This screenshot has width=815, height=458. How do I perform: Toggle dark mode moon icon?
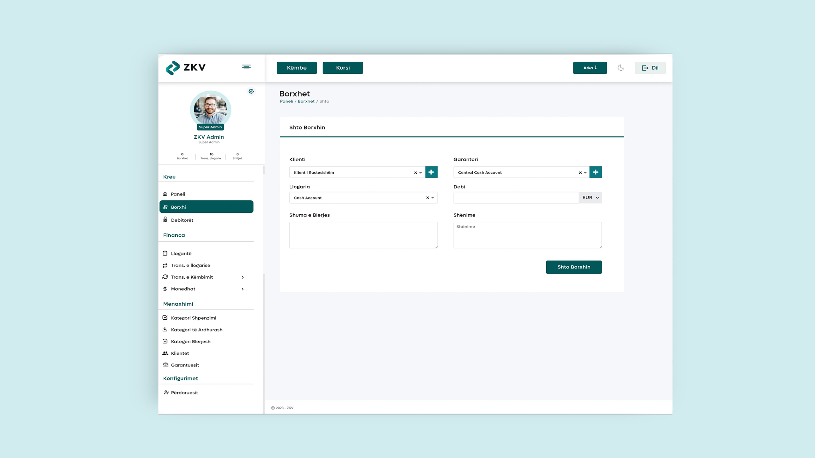pos(621,68)
